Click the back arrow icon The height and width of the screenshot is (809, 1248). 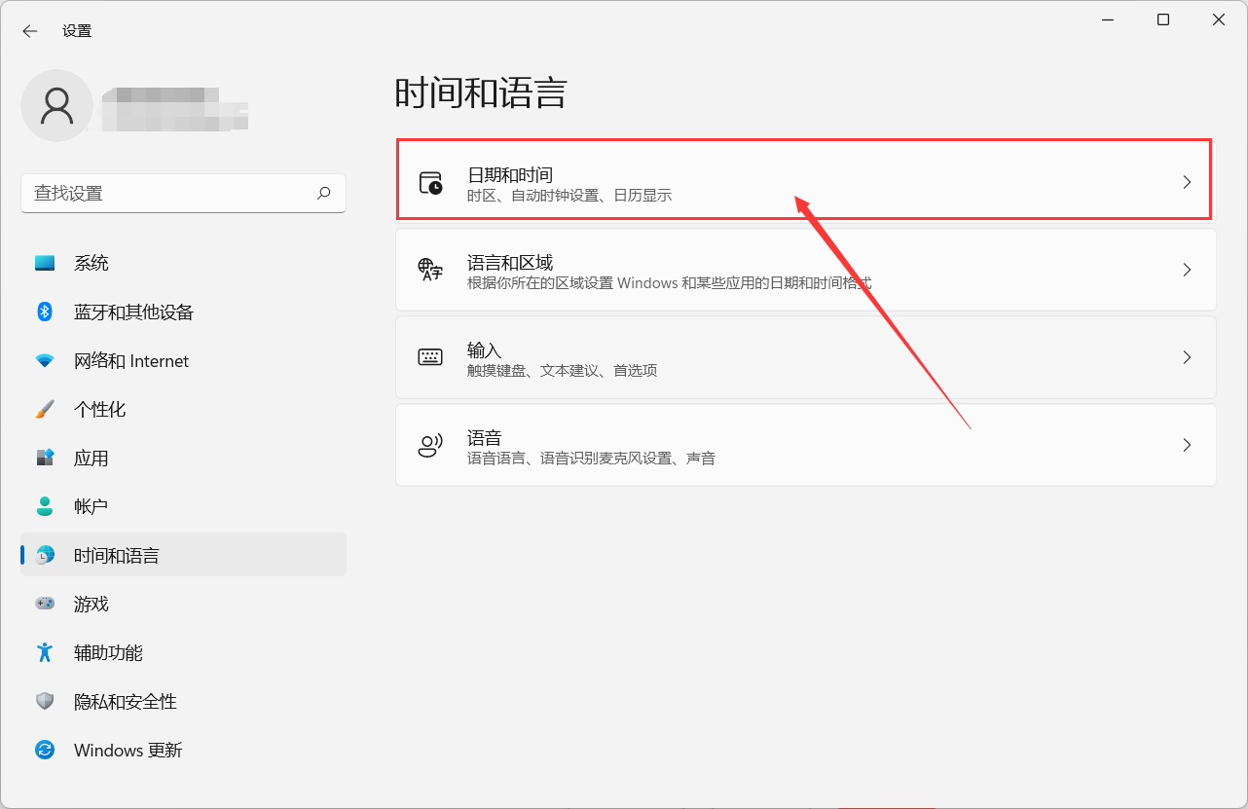point(30,31)
